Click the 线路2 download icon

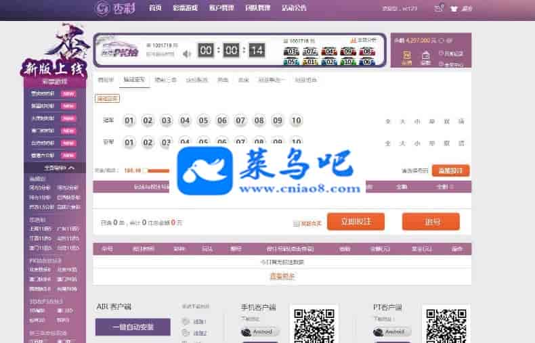coord(186,333)
